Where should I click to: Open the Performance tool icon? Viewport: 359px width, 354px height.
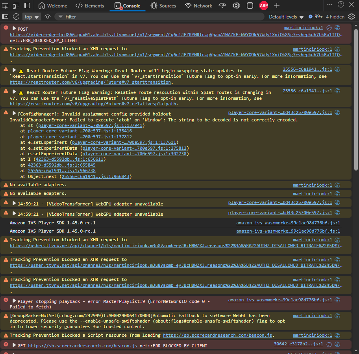click(222, 6)
